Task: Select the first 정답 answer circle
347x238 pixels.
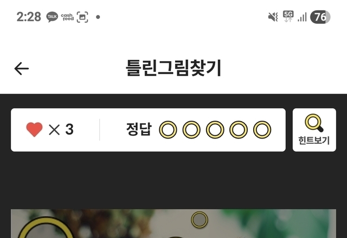Action: click(x=168, y=130)
